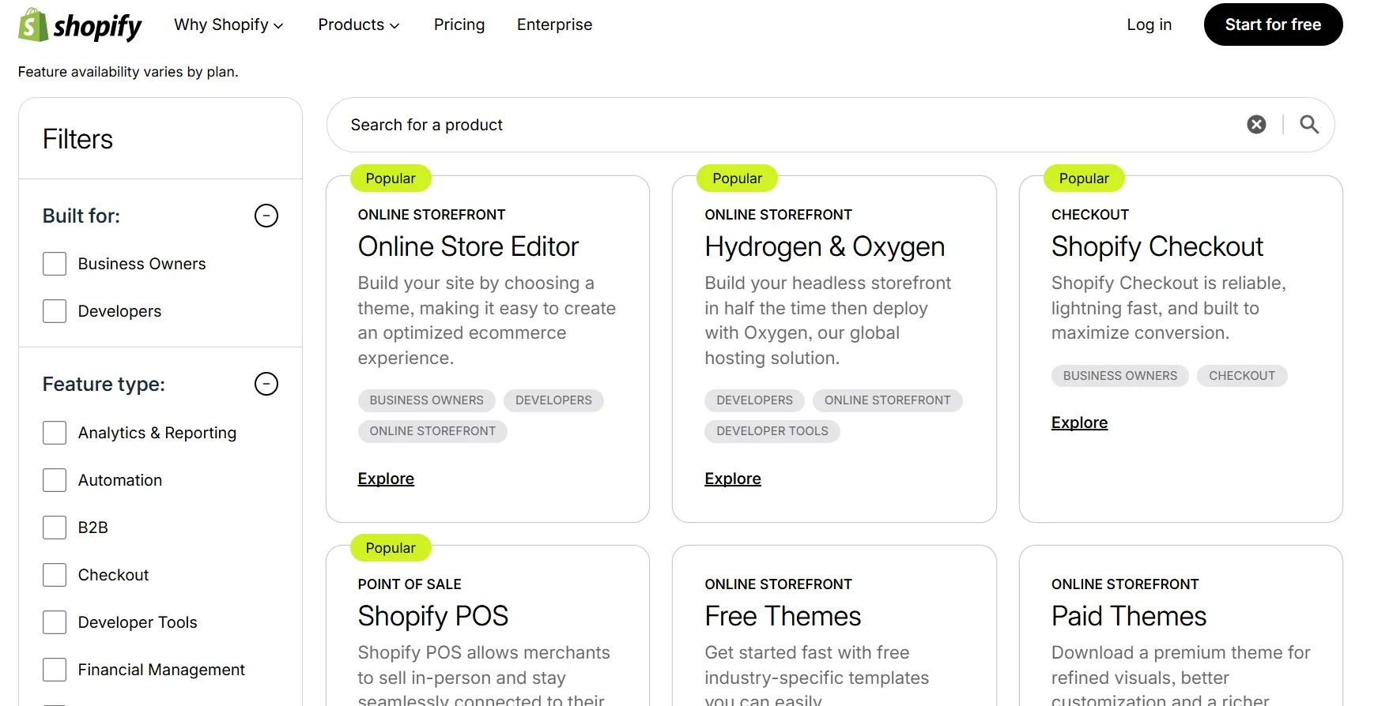
Task: Select the Automation filter checkbox
Action: tap(55, 480)
